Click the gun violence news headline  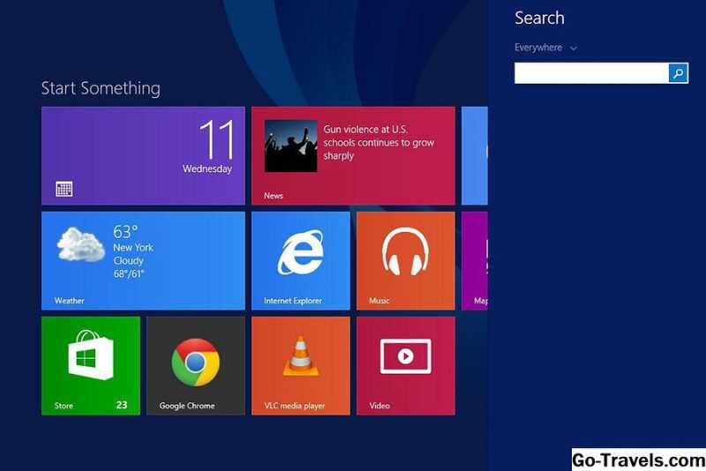379,142
